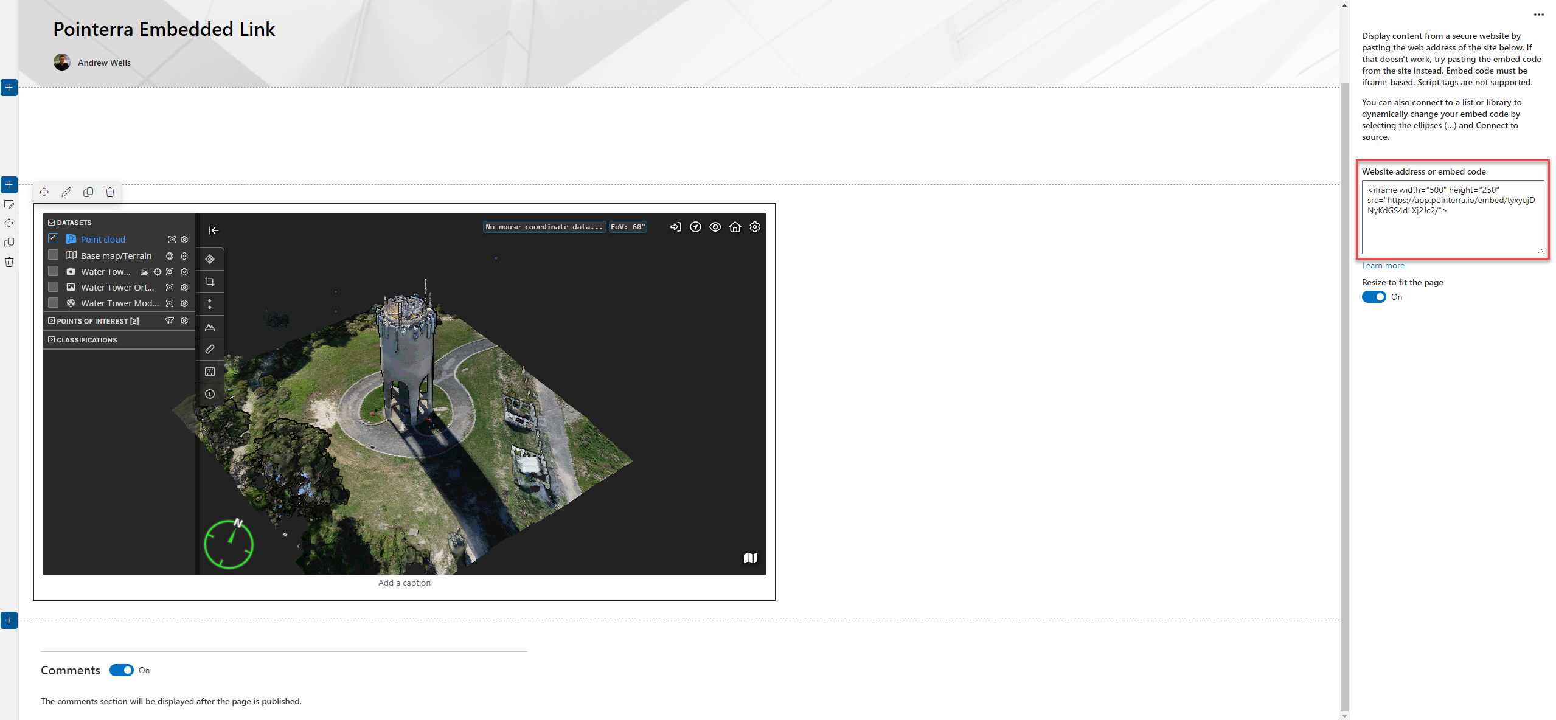Turn off Resize to fit the page toggle
1556x720 pixels.
click(1374, 297)
